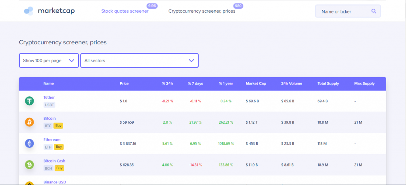
Task: Click the BTC ticker tag
Action: [x=48, y=126]
